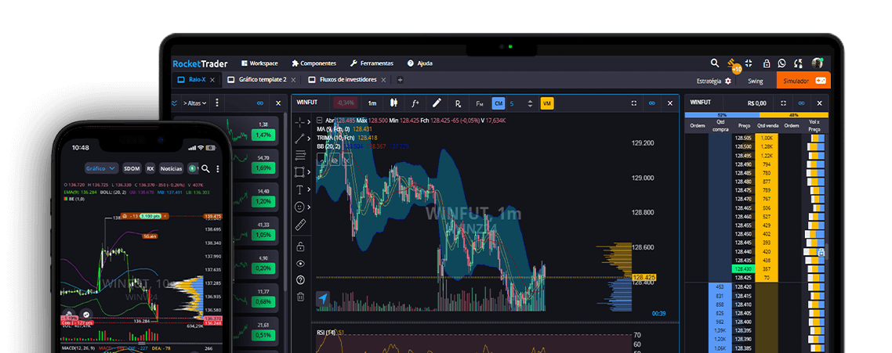
Task: Open search with the magnifier icon
Action: 715,63
